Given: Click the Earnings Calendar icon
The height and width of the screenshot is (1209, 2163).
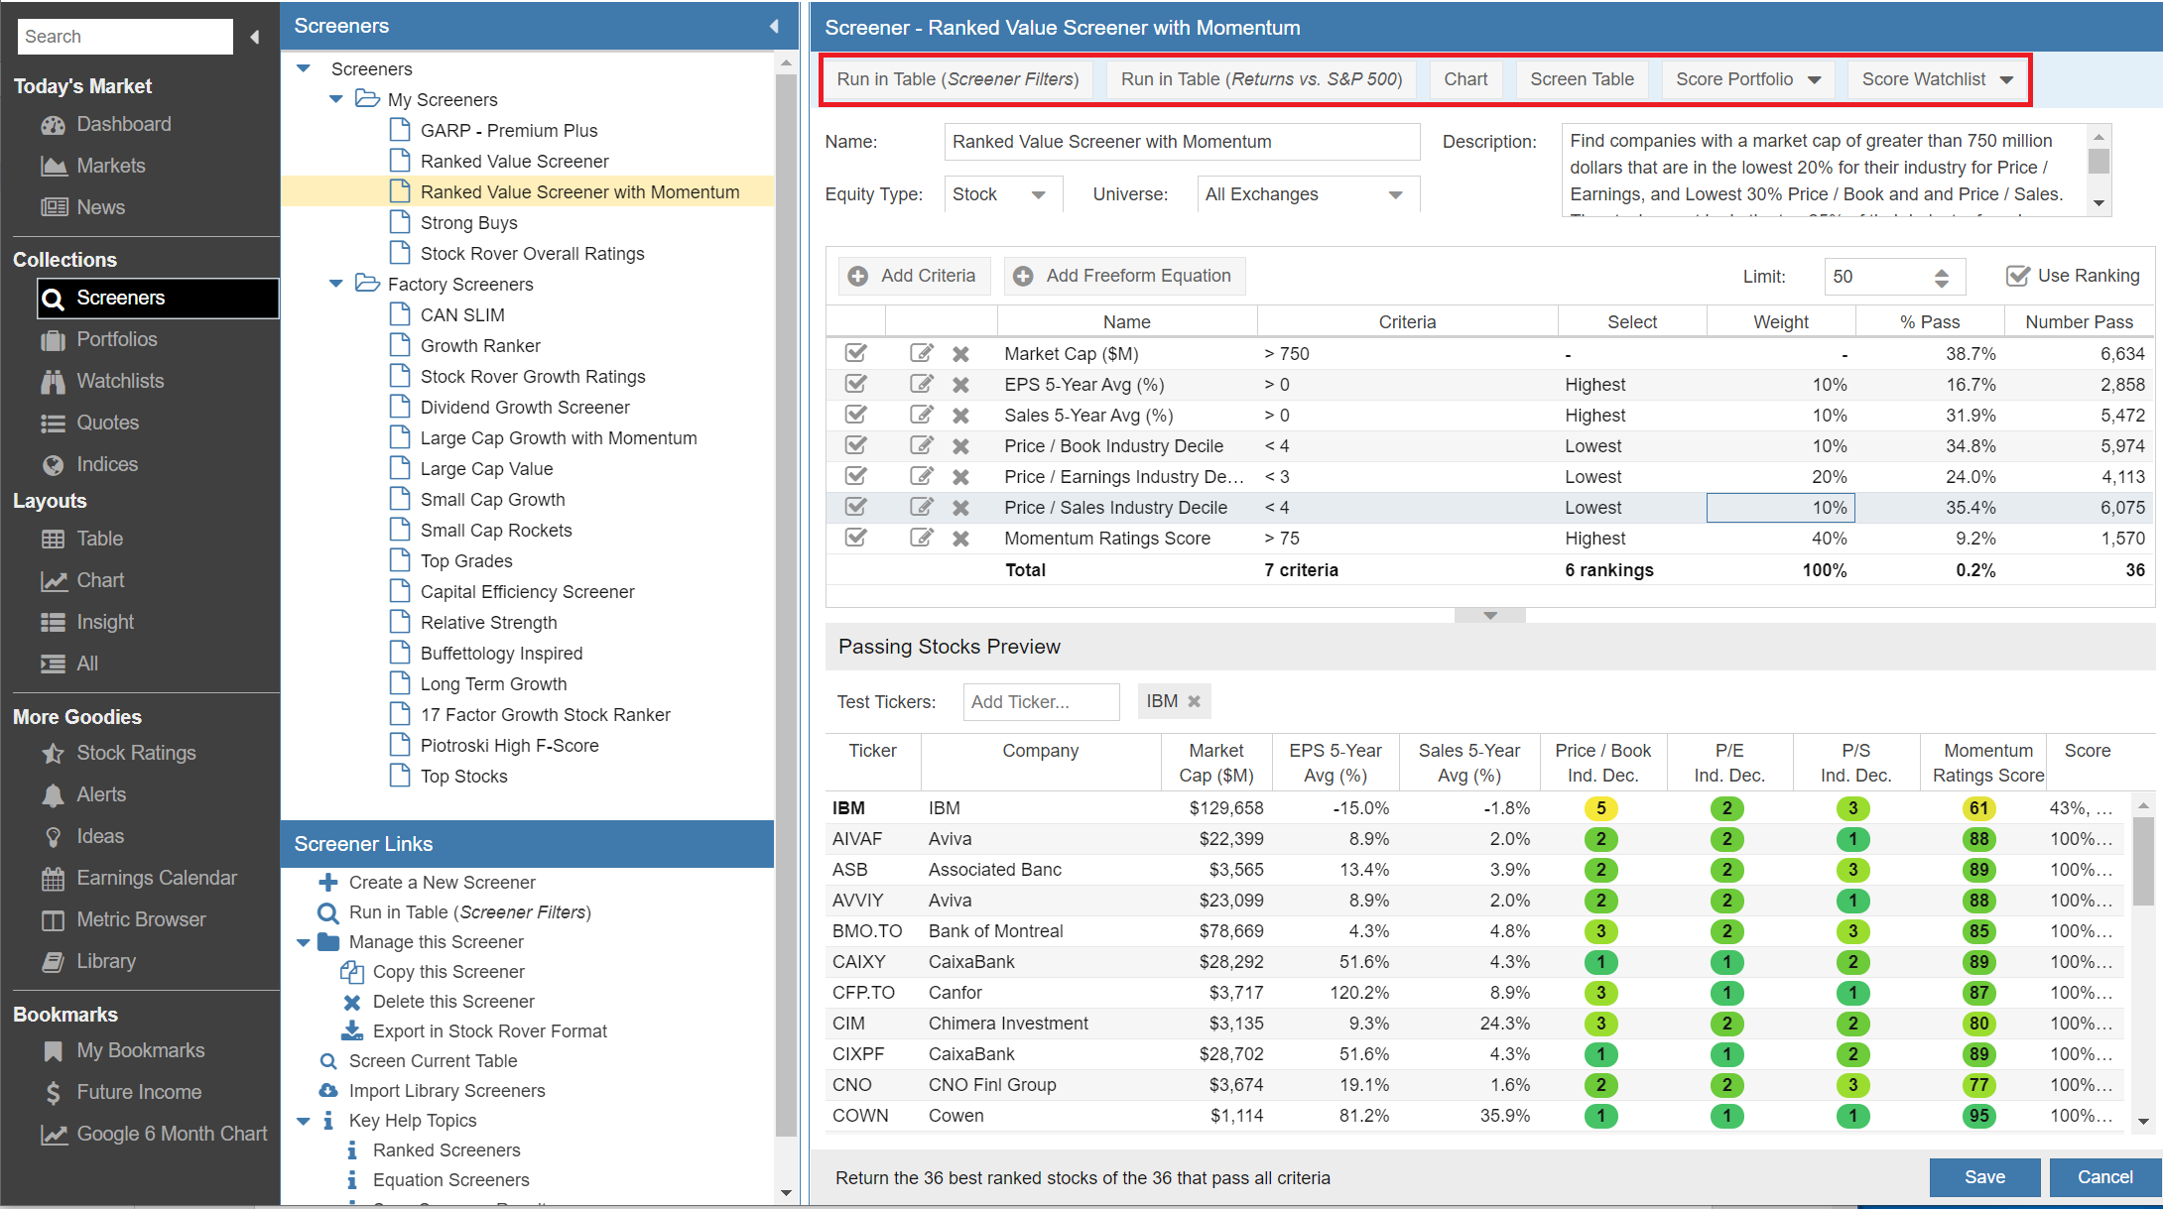Looking at the screenshot, I should point(53,879).
